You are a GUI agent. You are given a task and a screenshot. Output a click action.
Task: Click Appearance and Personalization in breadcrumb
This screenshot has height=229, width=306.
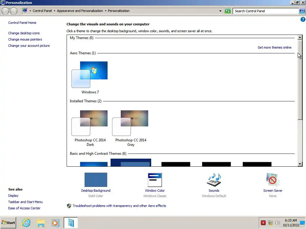(80, 11)
